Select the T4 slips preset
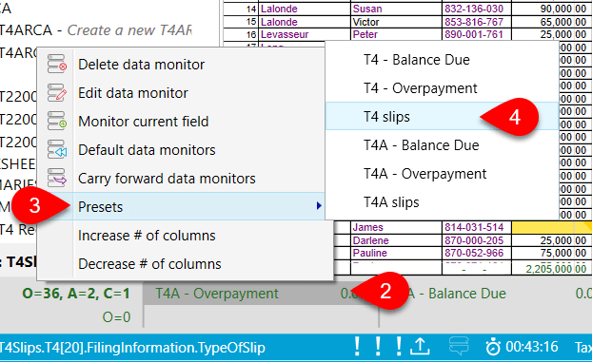Screen dimensions: 592x362 coord(443,116)
